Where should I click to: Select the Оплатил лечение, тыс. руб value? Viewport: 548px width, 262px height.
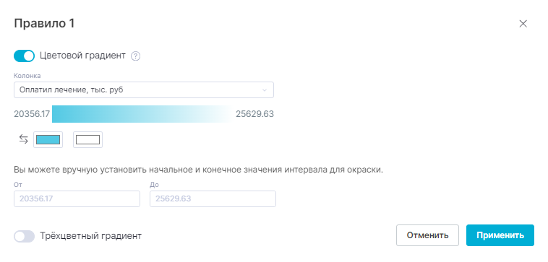pos(72,90)
